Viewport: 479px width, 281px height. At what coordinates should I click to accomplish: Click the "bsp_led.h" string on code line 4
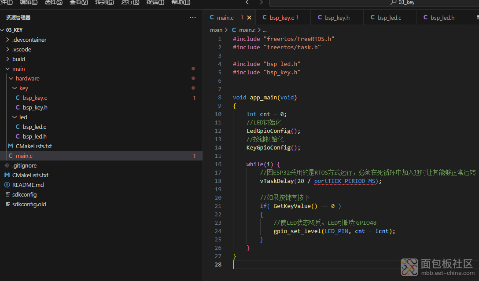(x=282, y=64)
